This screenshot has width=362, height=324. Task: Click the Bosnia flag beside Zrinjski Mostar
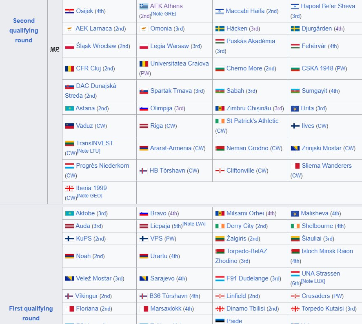click(295, 148)
